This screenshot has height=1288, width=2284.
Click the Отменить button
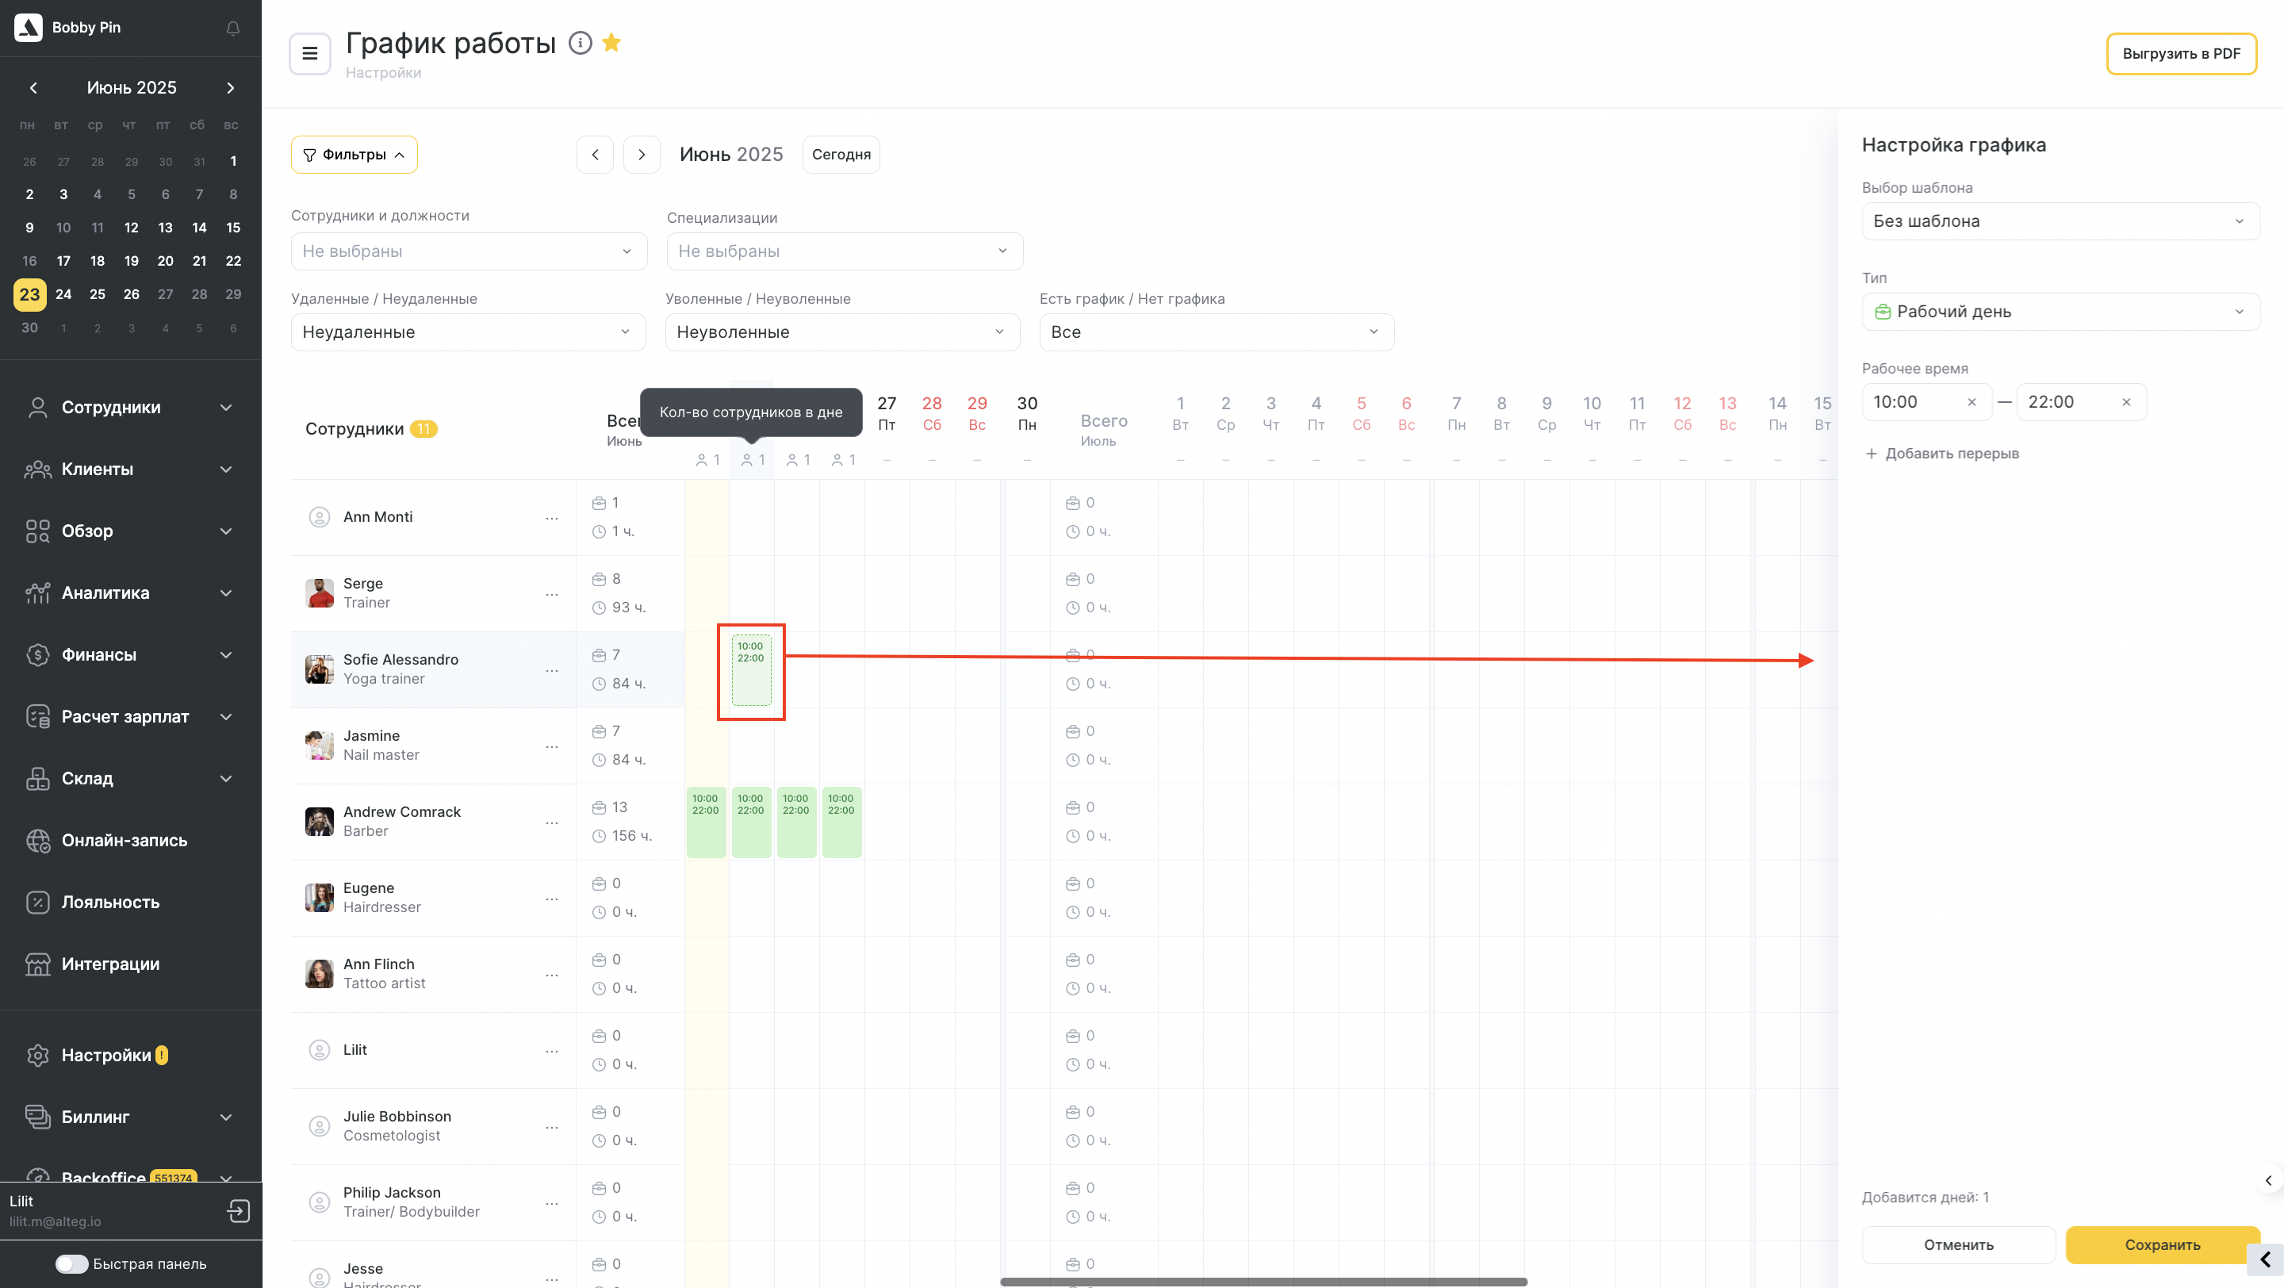tap(1959, 1244)
